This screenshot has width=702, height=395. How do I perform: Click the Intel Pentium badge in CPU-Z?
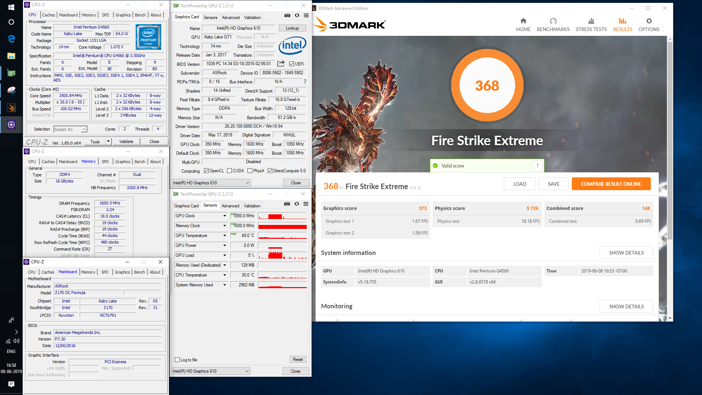coord(148,37)
